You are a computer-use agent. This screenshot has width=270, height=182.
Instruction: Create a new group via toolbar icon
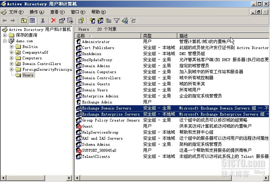100,21
